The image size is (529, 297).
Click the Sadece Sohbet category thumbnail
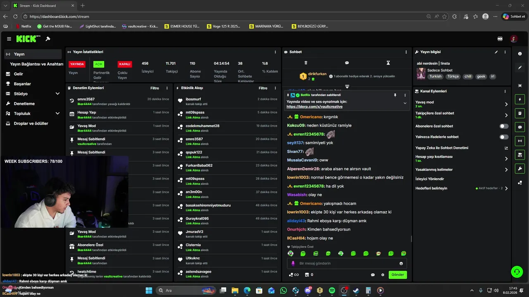click(421, 73)
